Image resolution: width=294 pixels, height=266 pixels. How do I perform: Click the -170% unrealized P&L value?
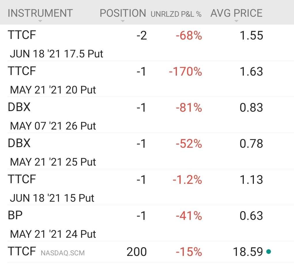pos(185,71)
